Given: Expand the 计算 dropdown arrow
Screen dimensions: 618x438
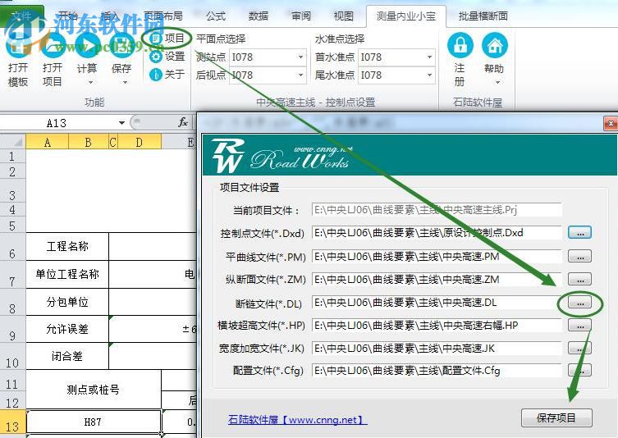Looking at the screenshot, I should point(90,82).
